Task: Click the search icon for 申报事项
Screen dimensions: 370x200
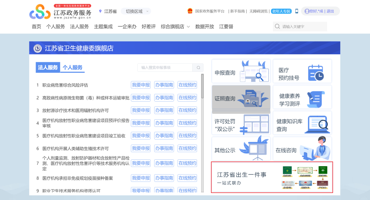Action: (x=198, y=68)
